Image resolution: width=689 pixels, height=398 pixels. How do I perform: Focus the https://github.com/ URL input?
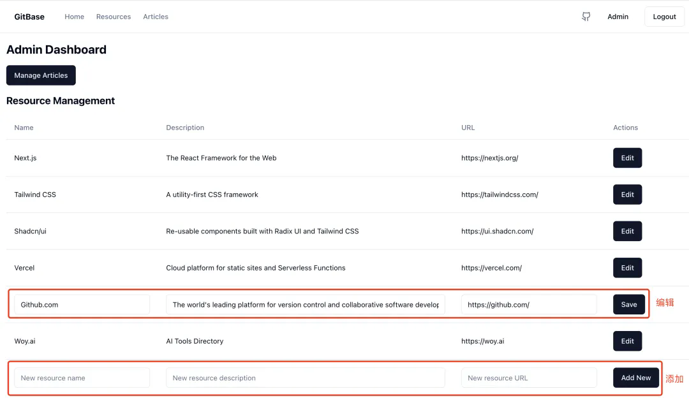point(529,304)
